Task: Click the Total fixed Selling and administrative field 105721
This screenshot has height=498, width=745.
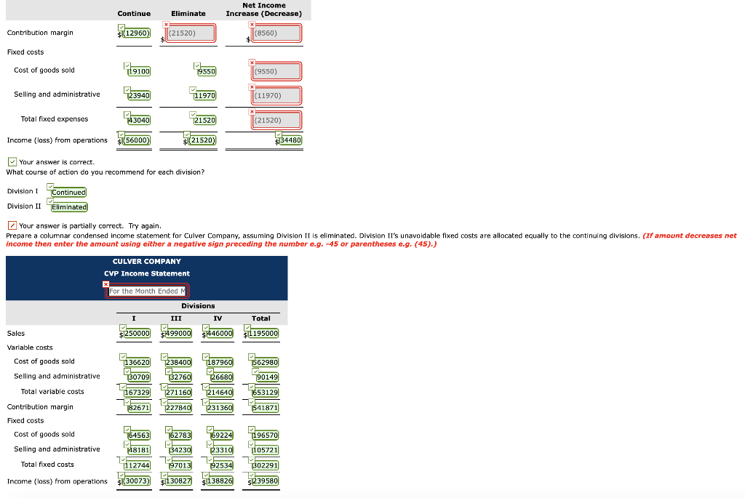Action: click(x=265, y=450)
